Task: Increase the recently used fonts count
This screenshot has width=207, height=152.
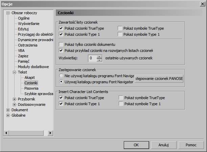Action: click(99, 57)
